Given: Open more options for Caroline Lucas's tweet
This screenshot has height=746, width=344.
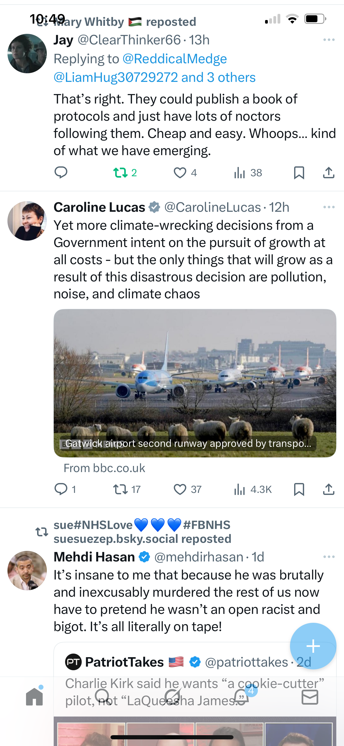Looking at the screenshot, I should pos(329,207).
